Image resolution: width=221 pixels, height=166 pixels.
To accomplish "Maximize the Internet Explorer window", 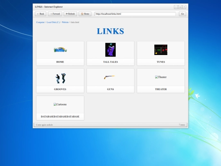I will [180, 7].
